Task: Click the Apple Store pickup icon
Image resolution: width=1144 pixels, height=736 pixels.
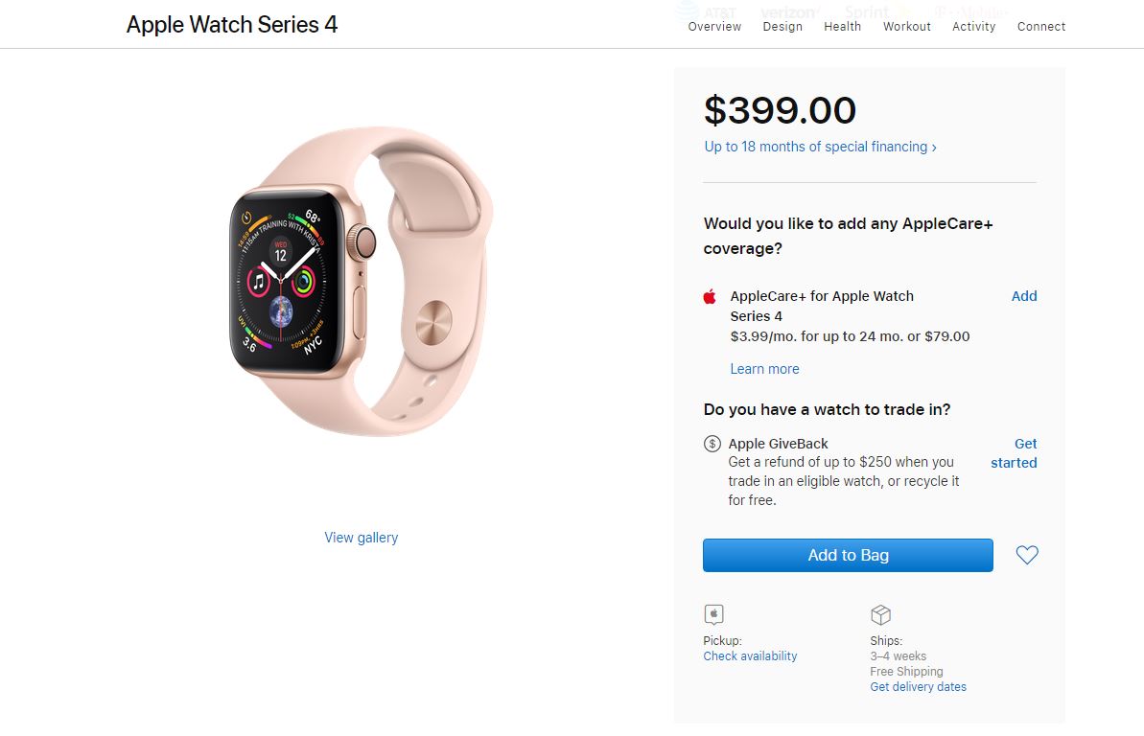Action: click(x=713, y=614)
